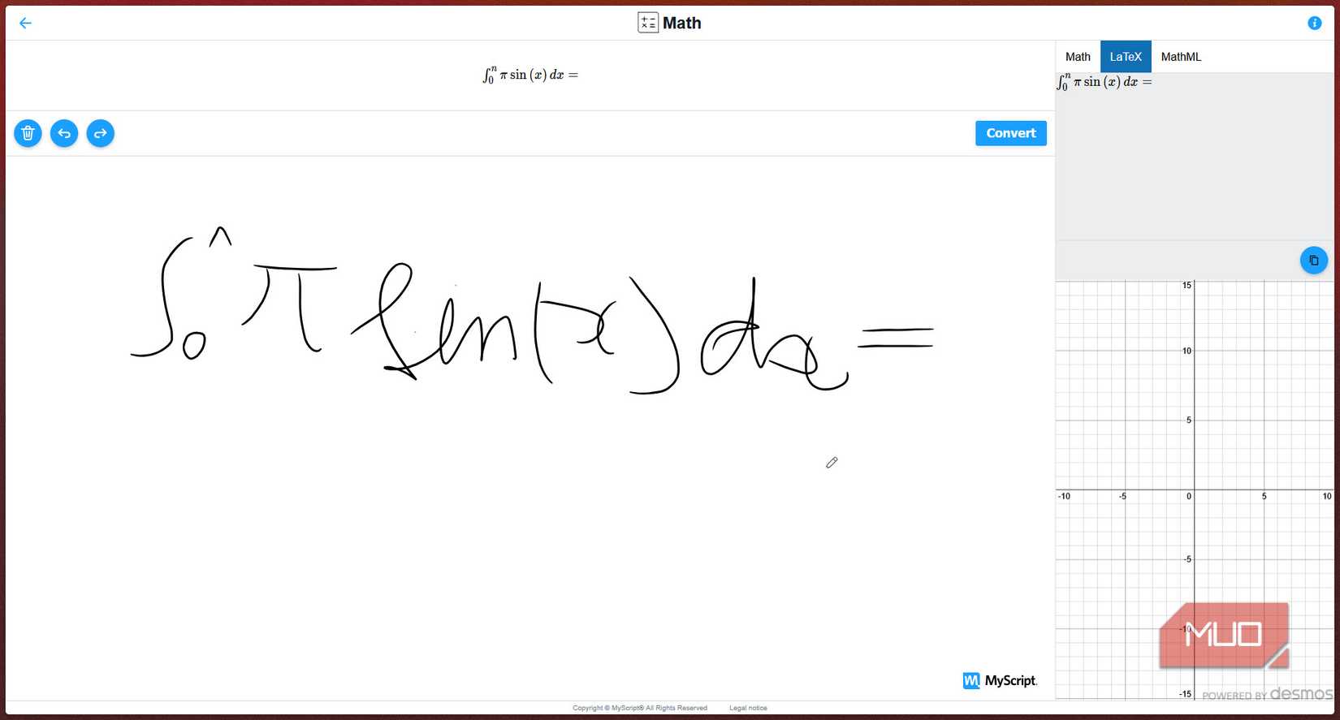
Task: Switch to the Math tab
Action: click(x=1078, y=57)
